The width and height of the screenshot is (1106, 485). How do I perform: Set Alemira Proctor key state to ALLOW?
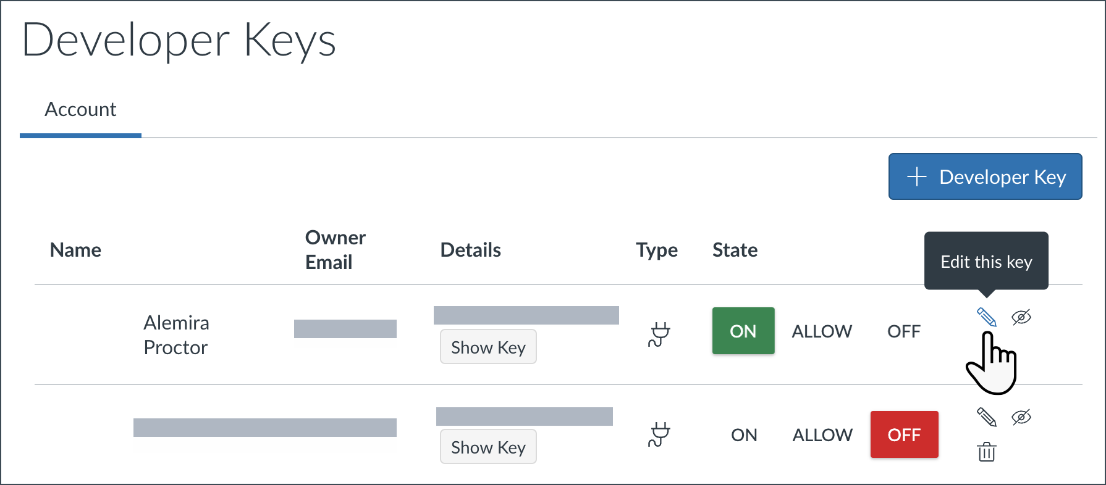pyautogui.click(x=822, y=331)
